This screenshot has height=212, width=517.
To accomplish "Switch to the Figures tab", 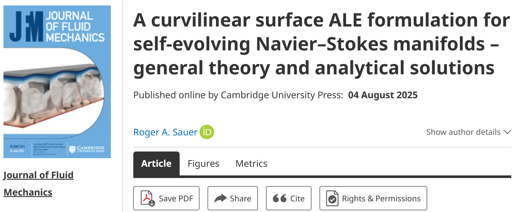I will pos(203,163).
